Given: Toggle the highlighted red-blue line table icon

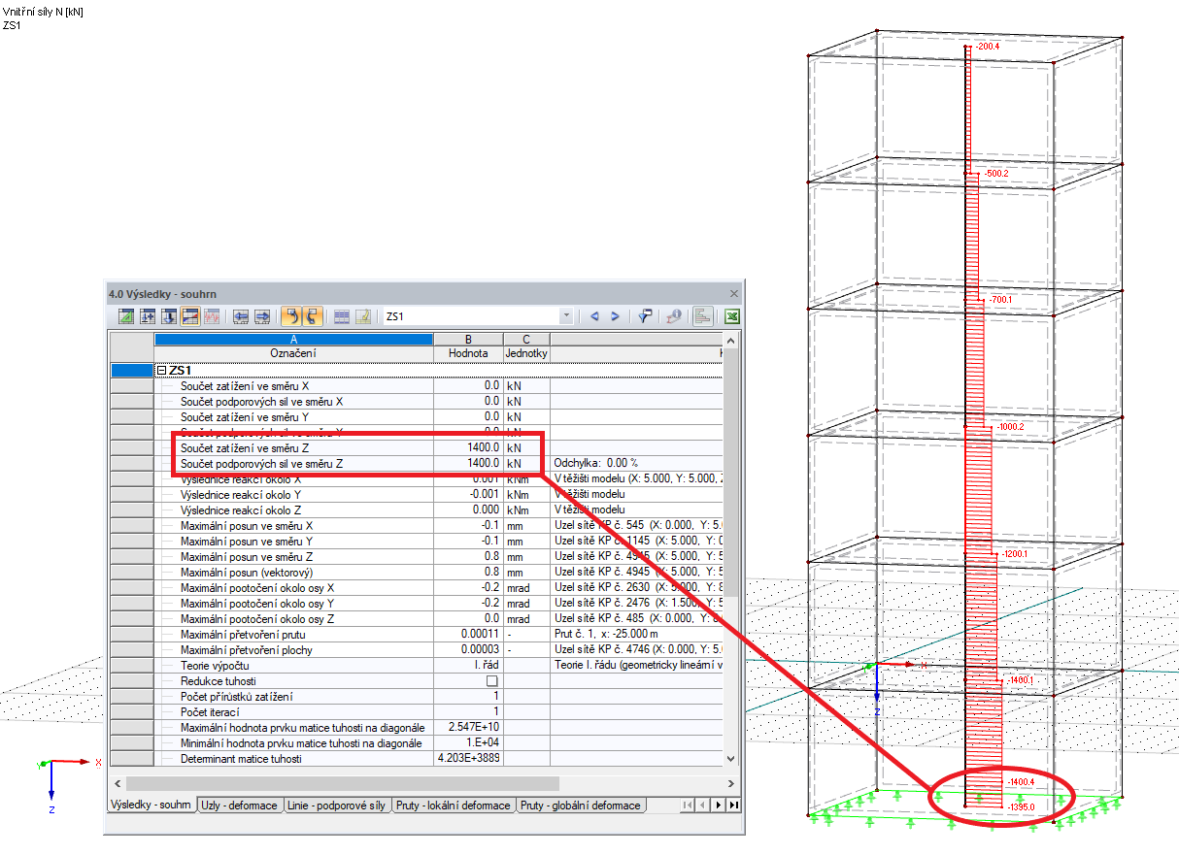Looking at the screenshot, I should pos(190,316).
